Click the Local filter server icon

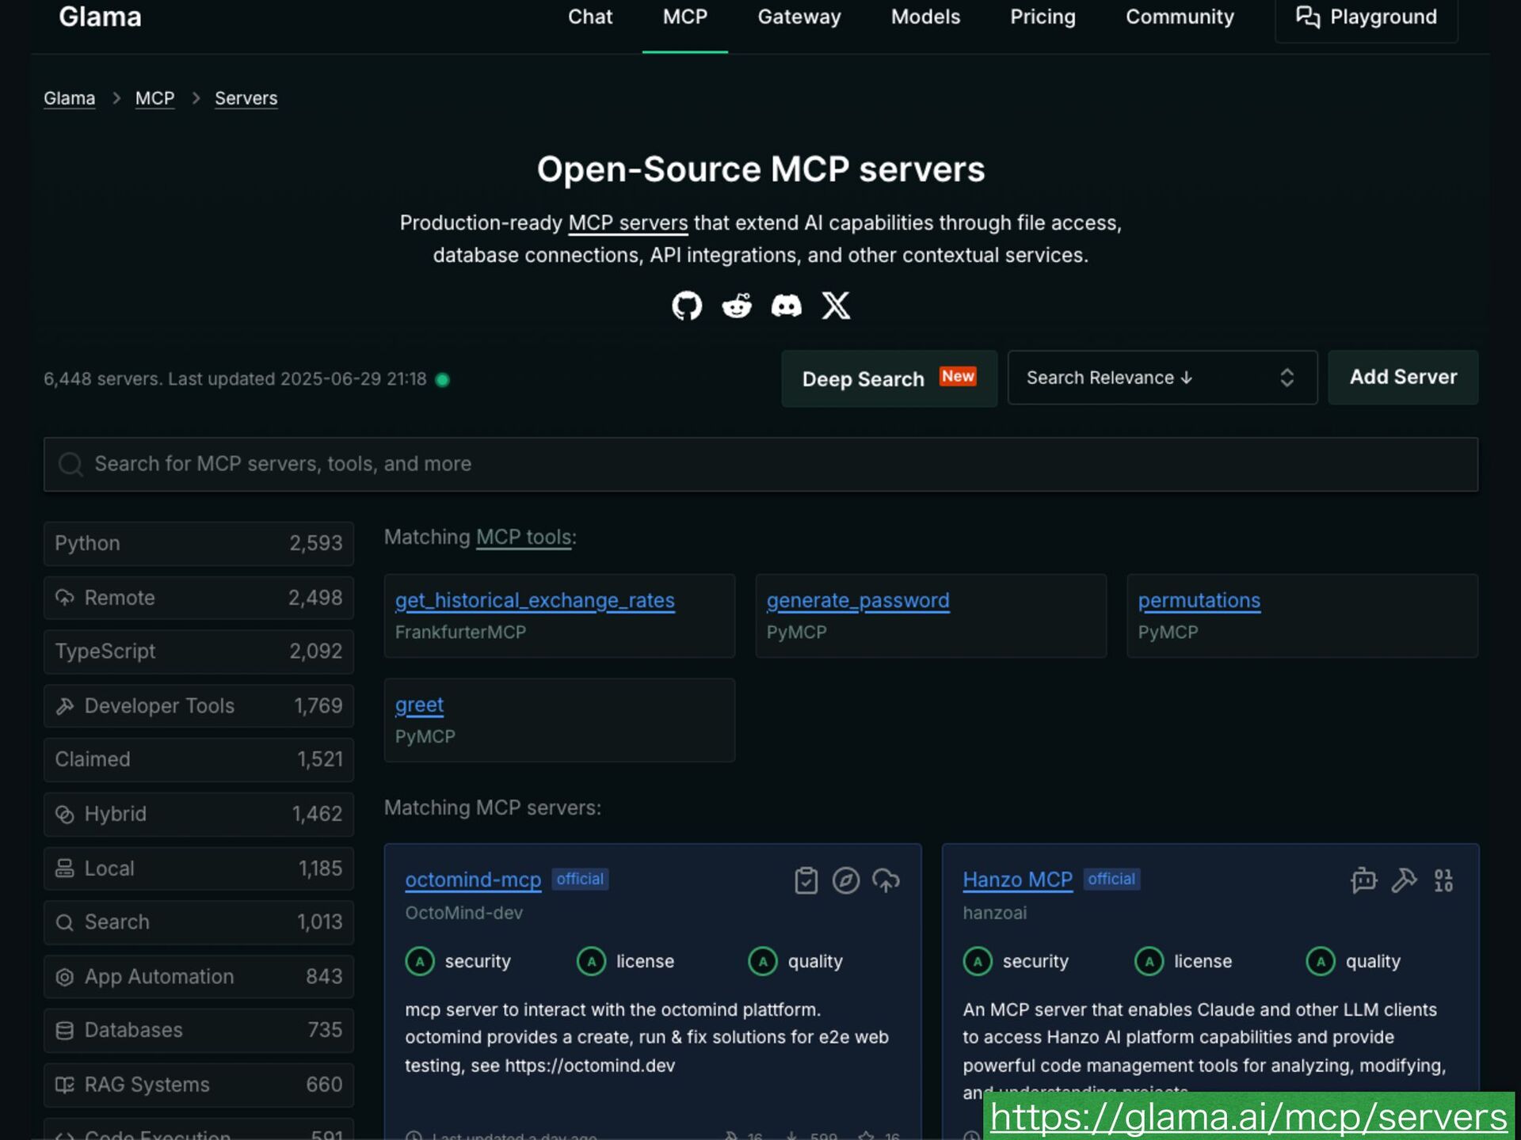65,868
